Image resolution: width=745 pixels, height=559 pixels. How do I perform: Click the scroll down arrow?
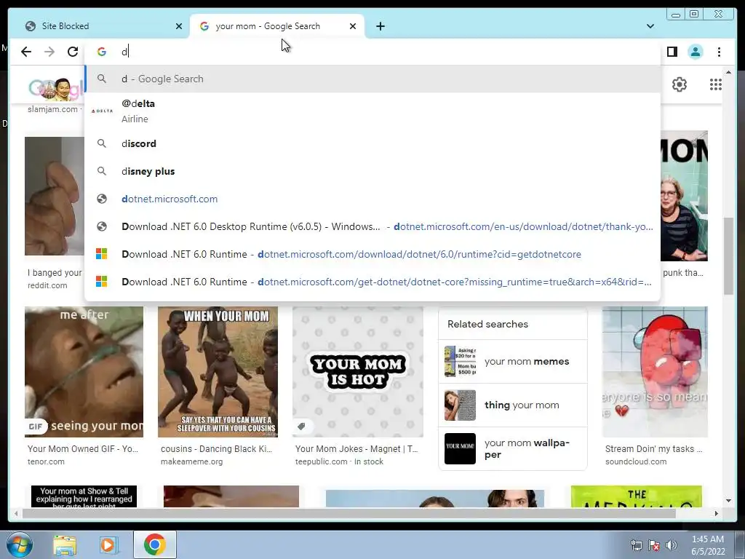pyautogui.click(x=728, y=501)
